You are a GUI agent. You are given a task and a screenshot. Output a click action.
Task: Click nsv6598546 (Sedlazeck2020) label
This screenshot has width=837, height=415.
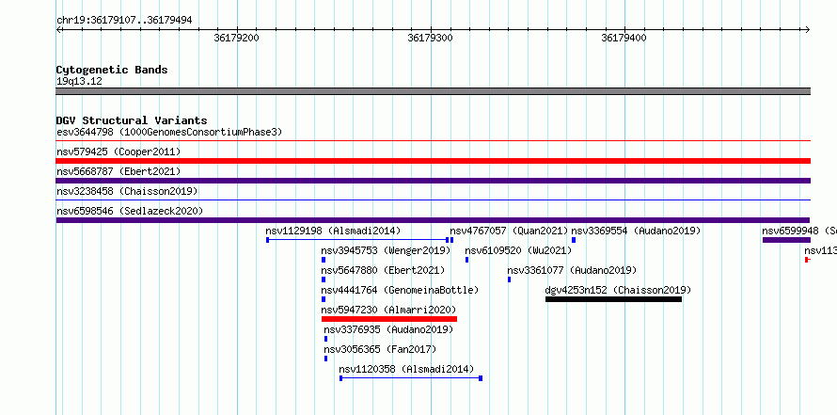[x=130, y=211]
